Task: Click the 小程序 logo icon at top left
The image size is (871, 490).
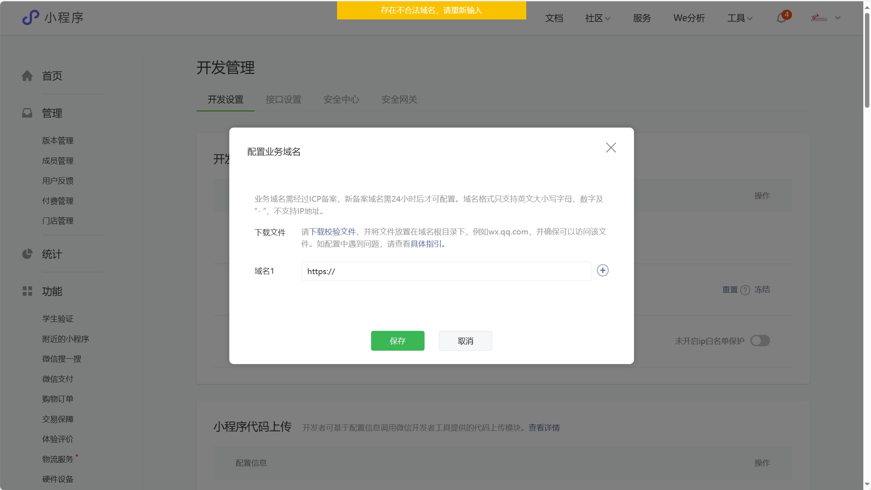Action: (31, 17)
